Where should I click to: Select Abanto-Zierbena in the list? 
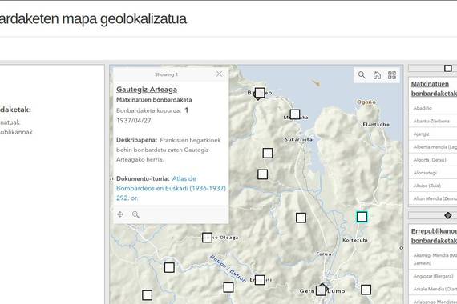pyautogui.click(x=433, y=121)
